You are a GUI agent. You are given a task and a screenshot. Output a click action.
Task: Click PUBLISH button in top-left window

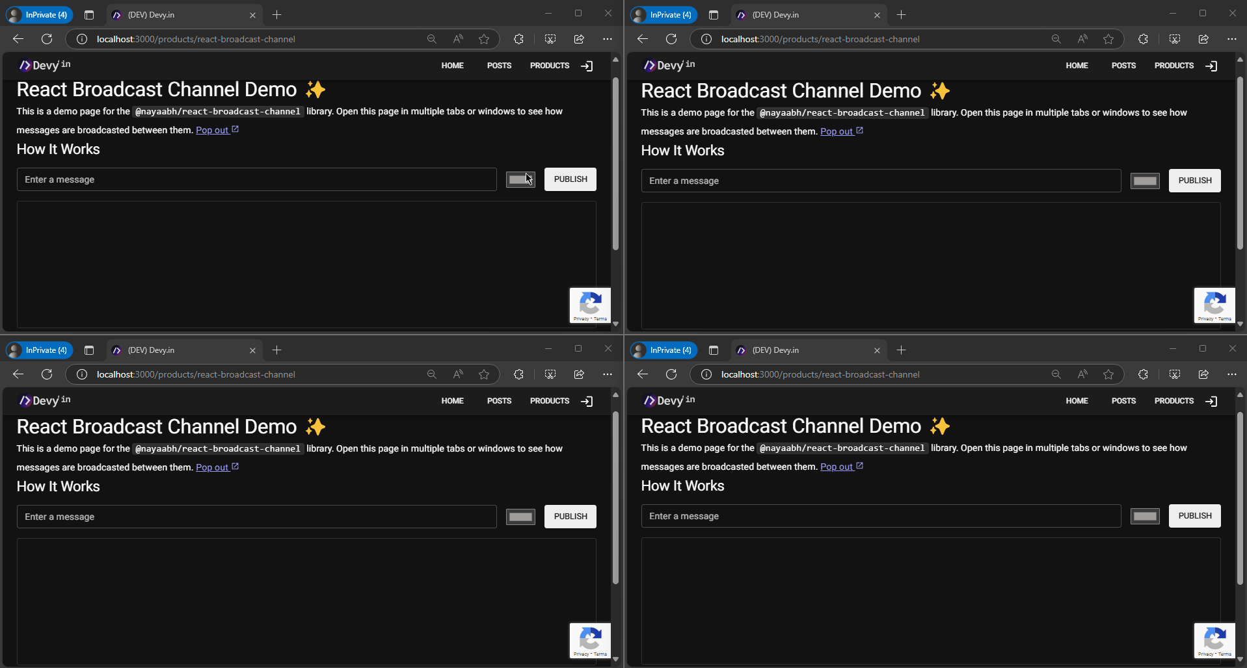coord(570,179)
